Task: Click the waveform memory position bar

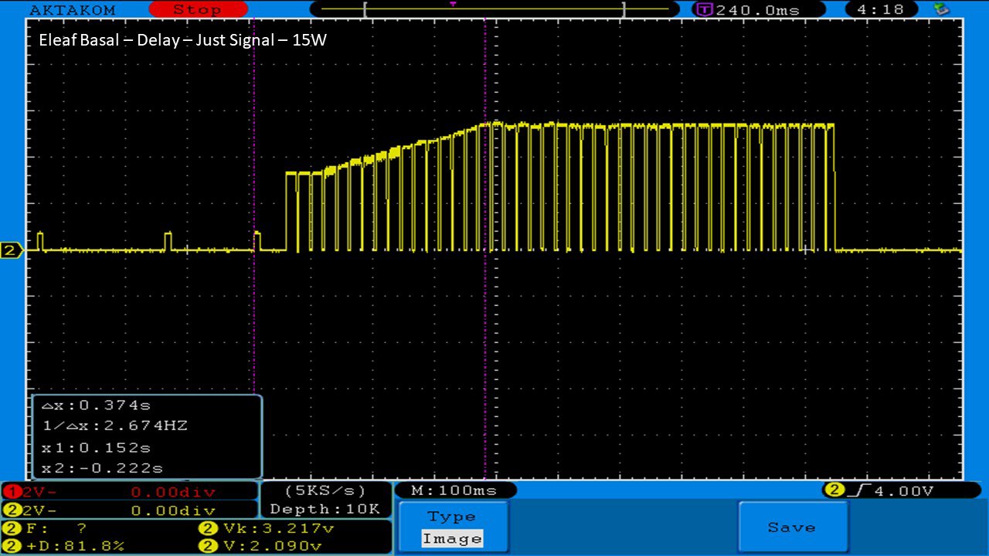Action: [494, 10]
